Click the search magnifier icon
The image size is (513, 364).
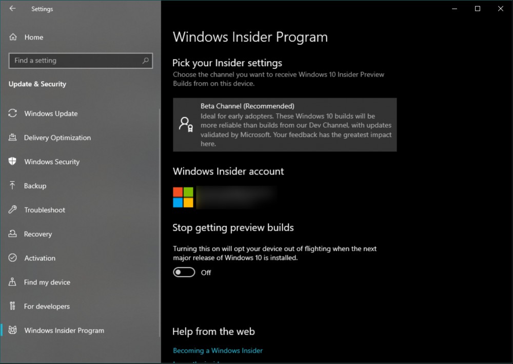pos(145,61)
